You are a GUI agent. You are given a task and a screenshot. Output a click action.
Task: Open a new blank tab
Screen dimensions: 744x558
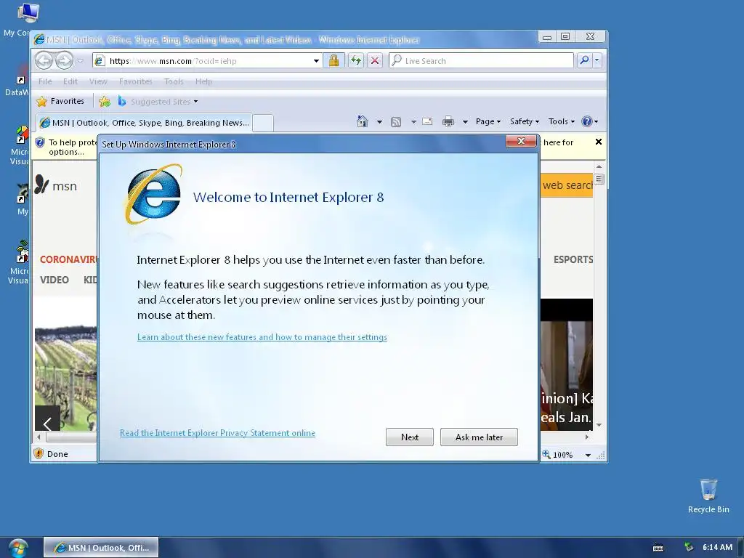(263, 123)
